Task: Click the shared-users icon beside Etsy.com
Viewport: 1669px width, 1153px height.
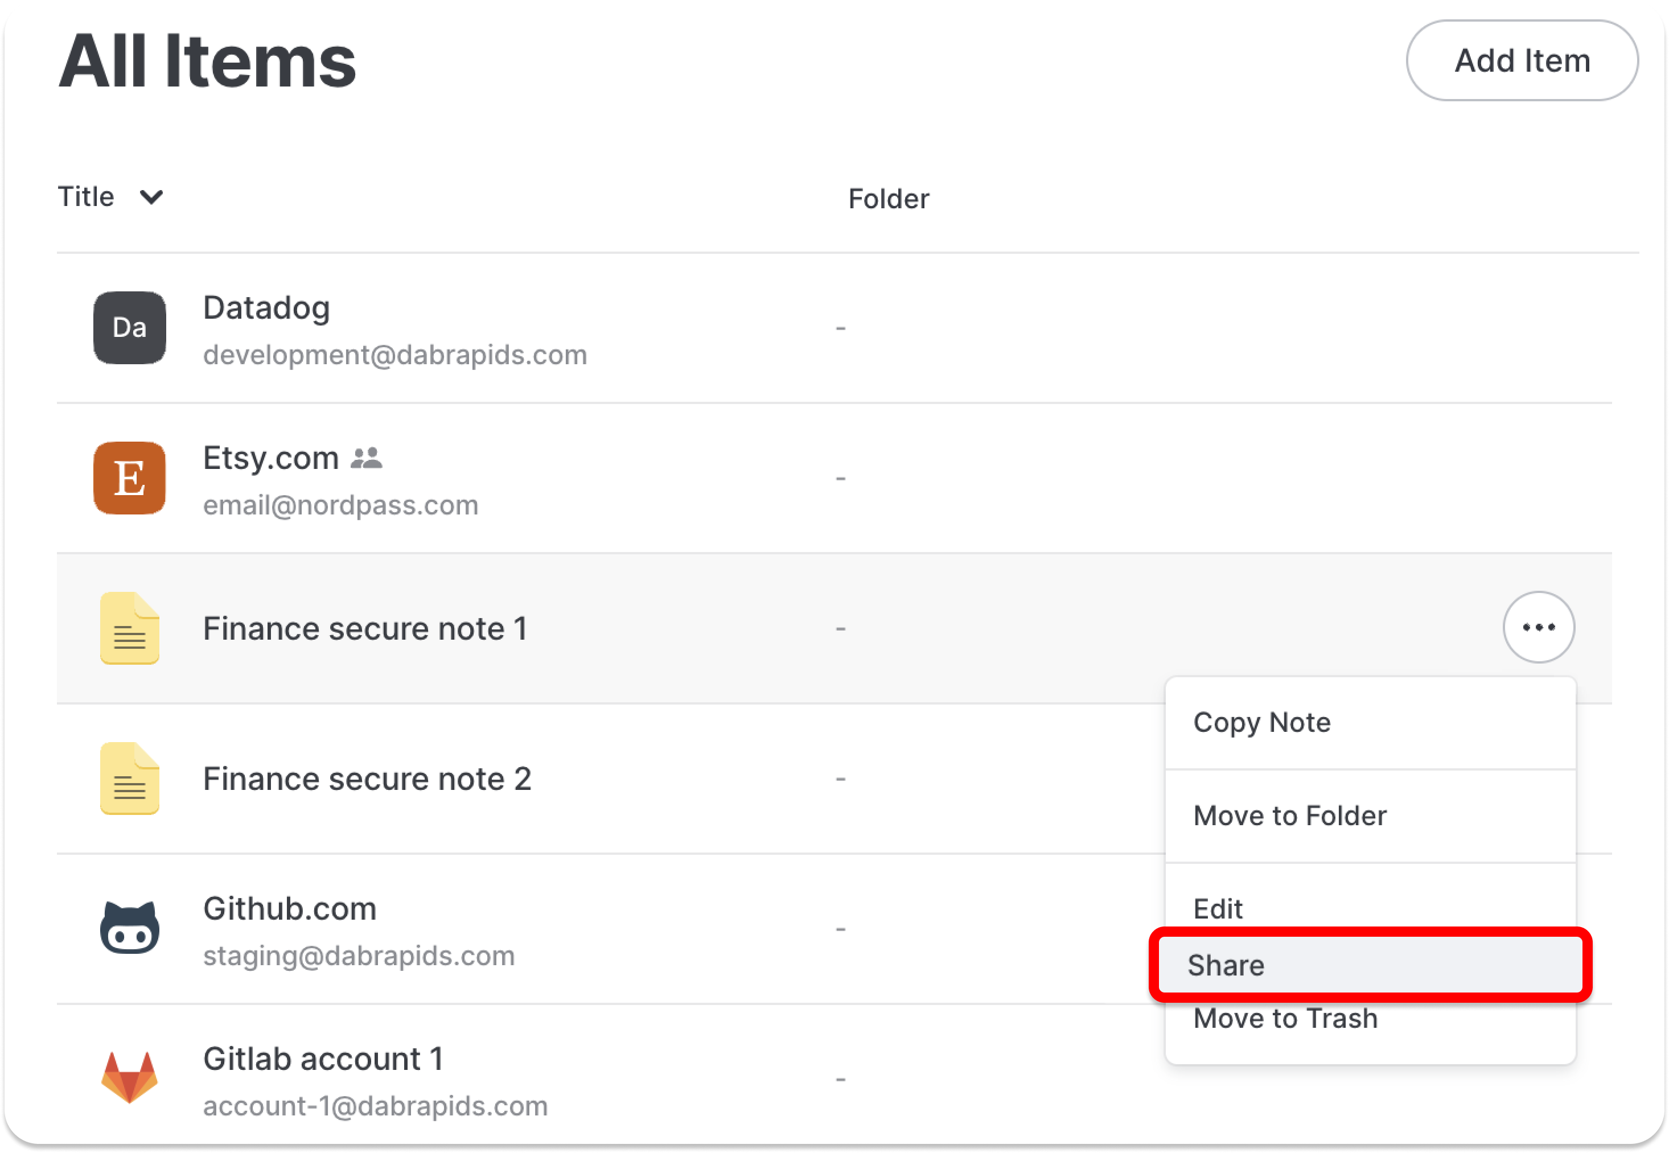Action: click(x=367, y=458)
